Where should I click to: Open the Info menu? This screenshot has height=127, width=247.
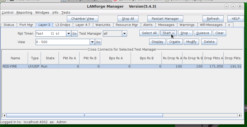(x=55, y=12)
